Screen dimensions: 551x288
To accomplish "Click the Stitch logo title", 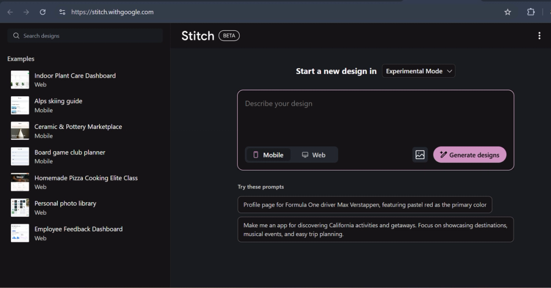I will (198, 36).
